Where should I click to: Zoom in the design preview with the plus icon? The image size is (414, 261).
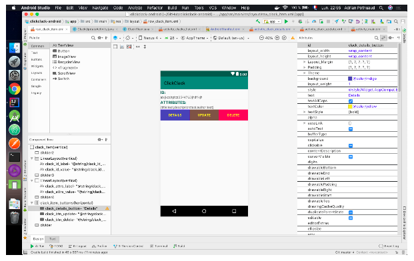(277, 38)
